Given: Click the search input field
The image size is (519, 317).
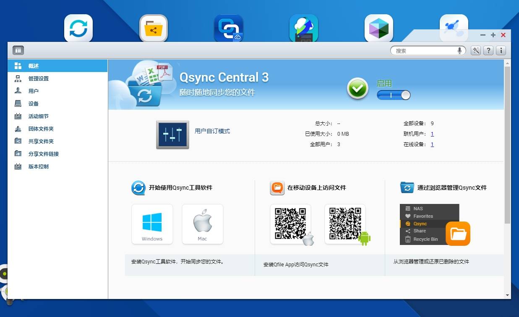Looking at the screenshot, I should click(x=424, y=51).
